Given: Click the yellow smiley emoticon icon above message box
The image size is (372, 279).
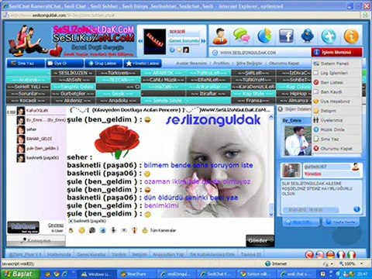Looking at the screenshot, I should tap(81, 230).
